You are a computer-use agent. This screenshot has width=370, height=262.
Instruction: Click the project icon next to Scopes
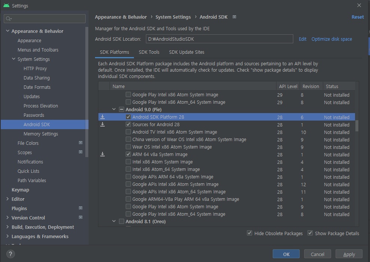click(80, 152)
